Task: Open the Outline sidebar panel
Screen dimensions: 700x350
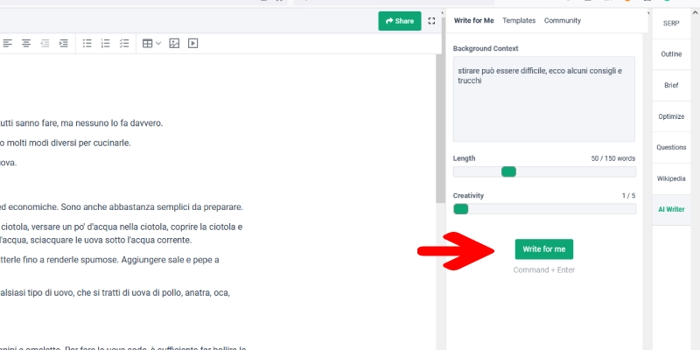Action: coord(671,54)
